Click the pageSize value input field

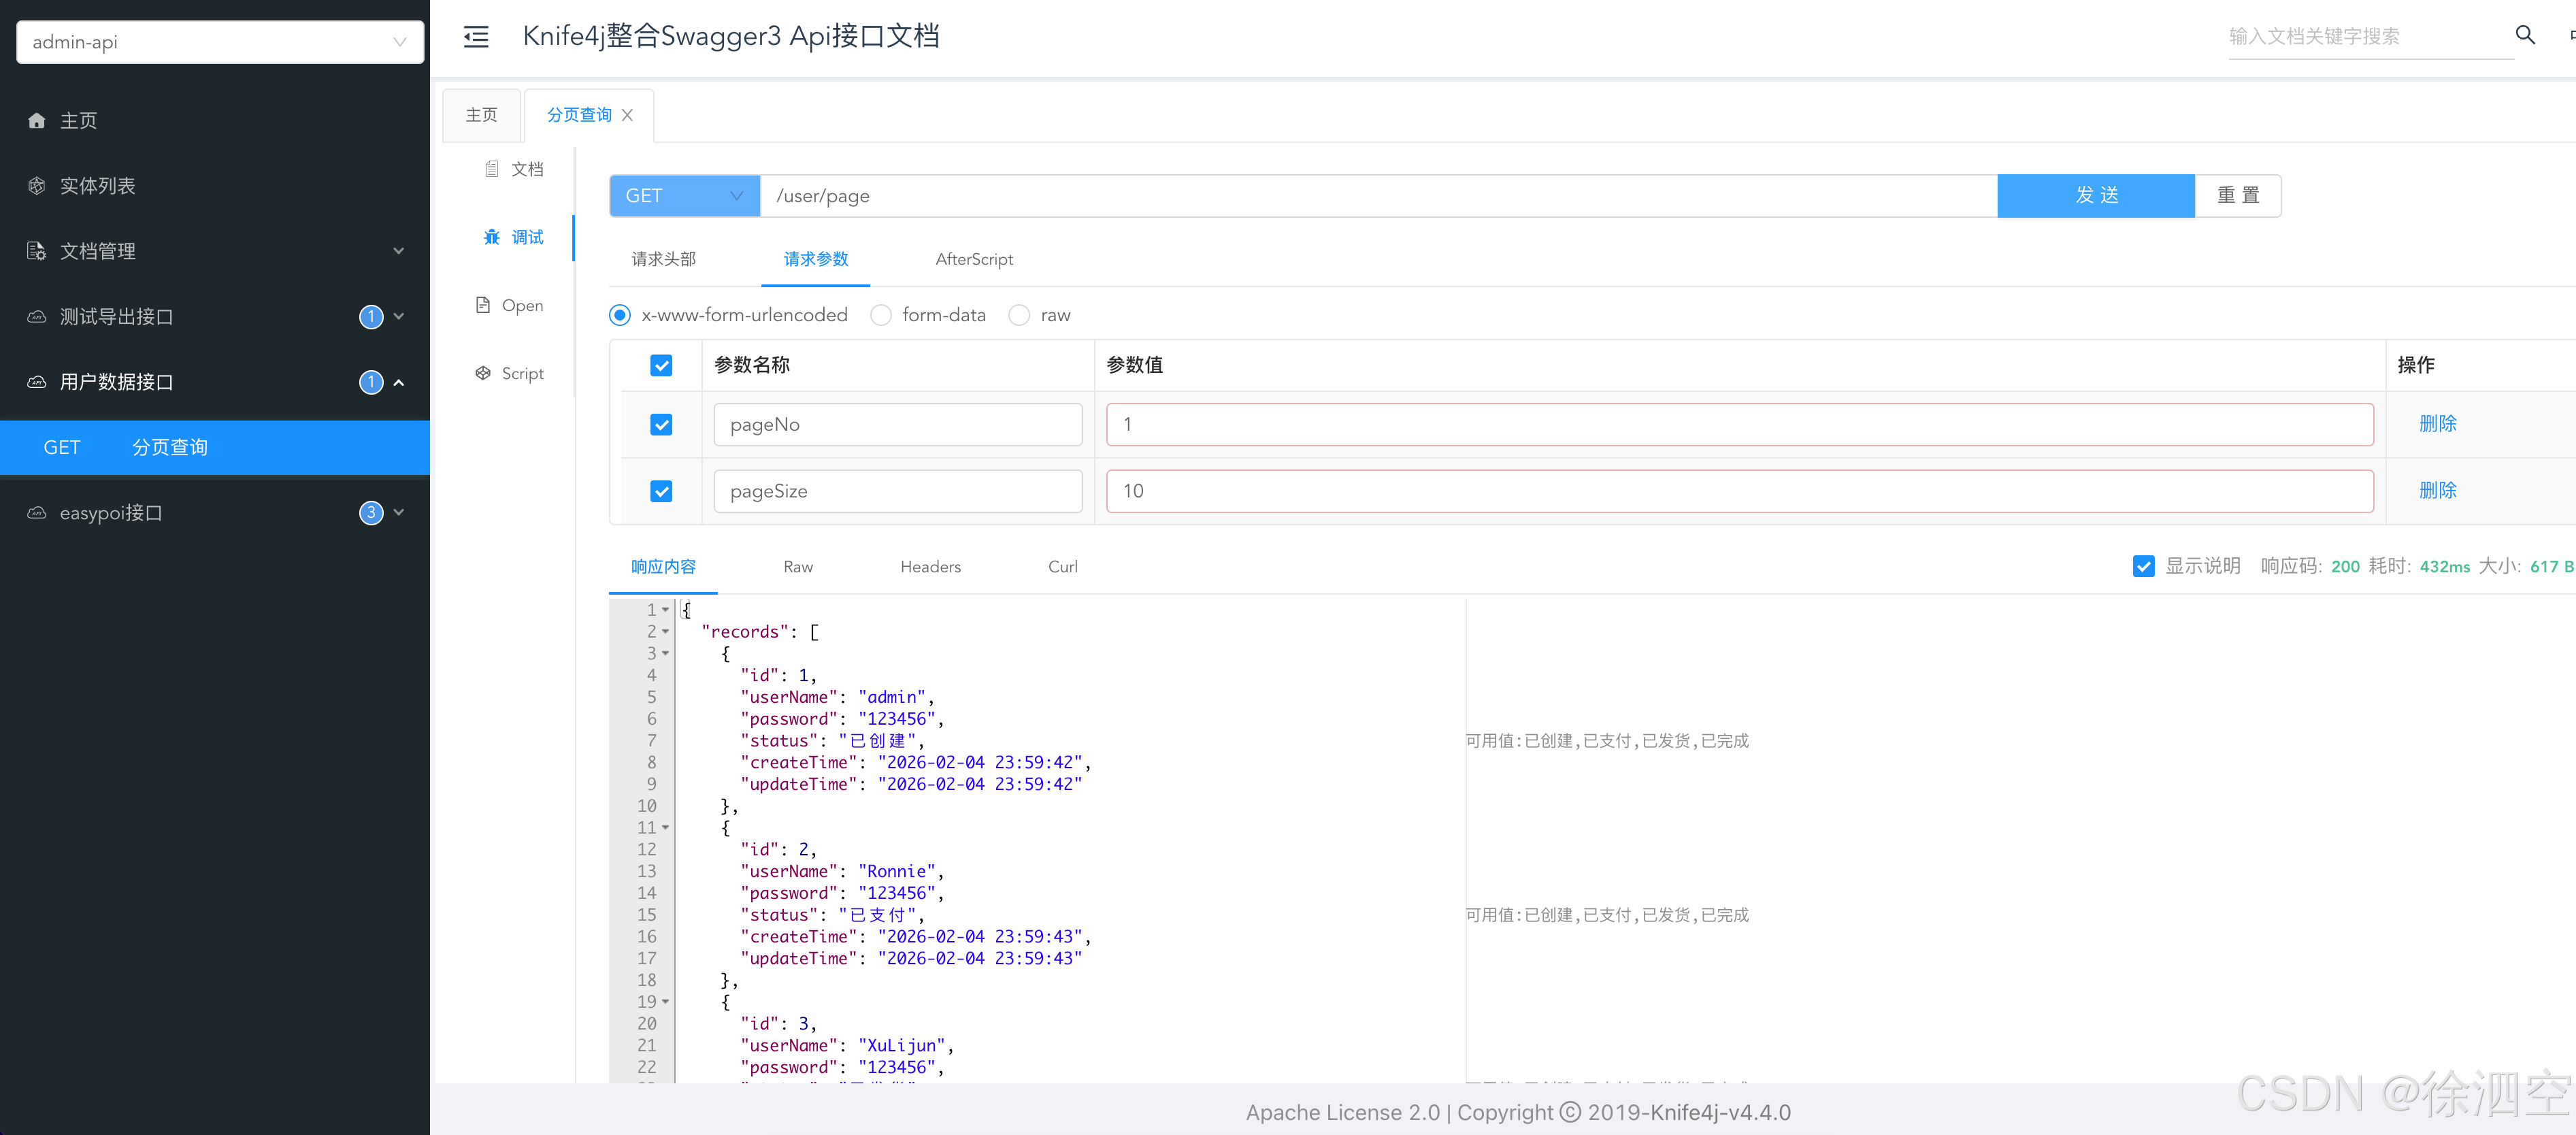(1739, 491)
